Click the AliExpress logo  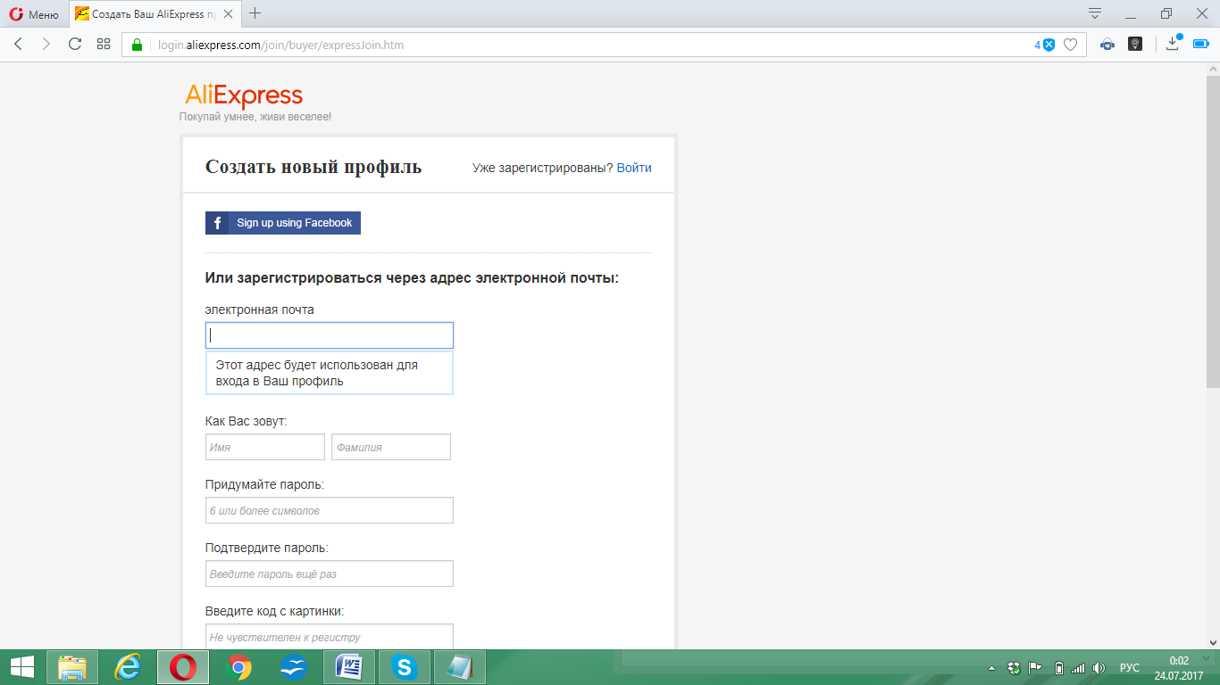coord(244,95)
